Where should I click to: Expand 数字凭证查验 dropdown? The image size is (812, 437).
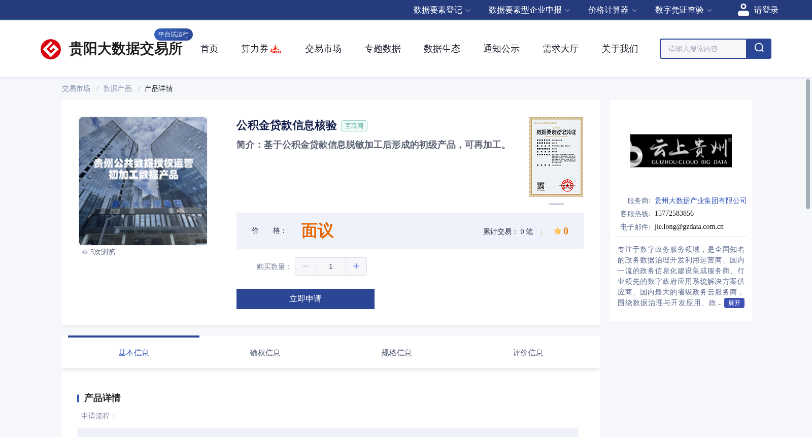tap(684, 10)
